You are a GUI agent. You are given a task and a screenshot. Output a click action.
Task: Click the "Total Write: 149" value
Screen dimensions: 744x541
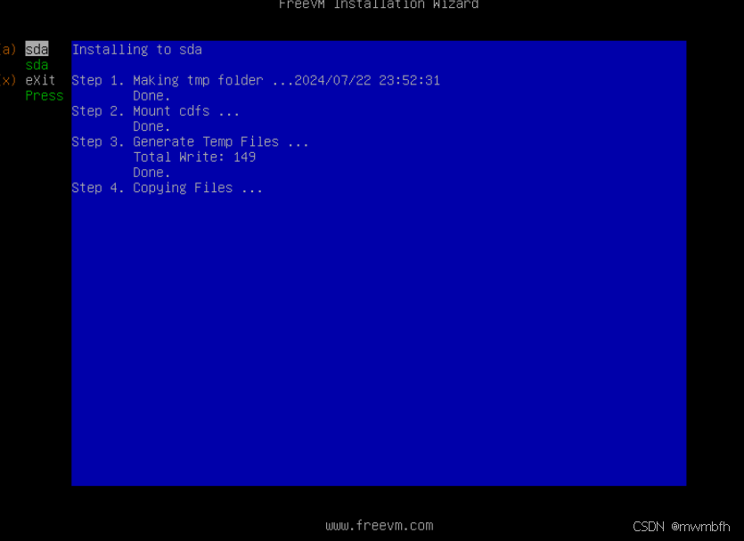[194, 157]
